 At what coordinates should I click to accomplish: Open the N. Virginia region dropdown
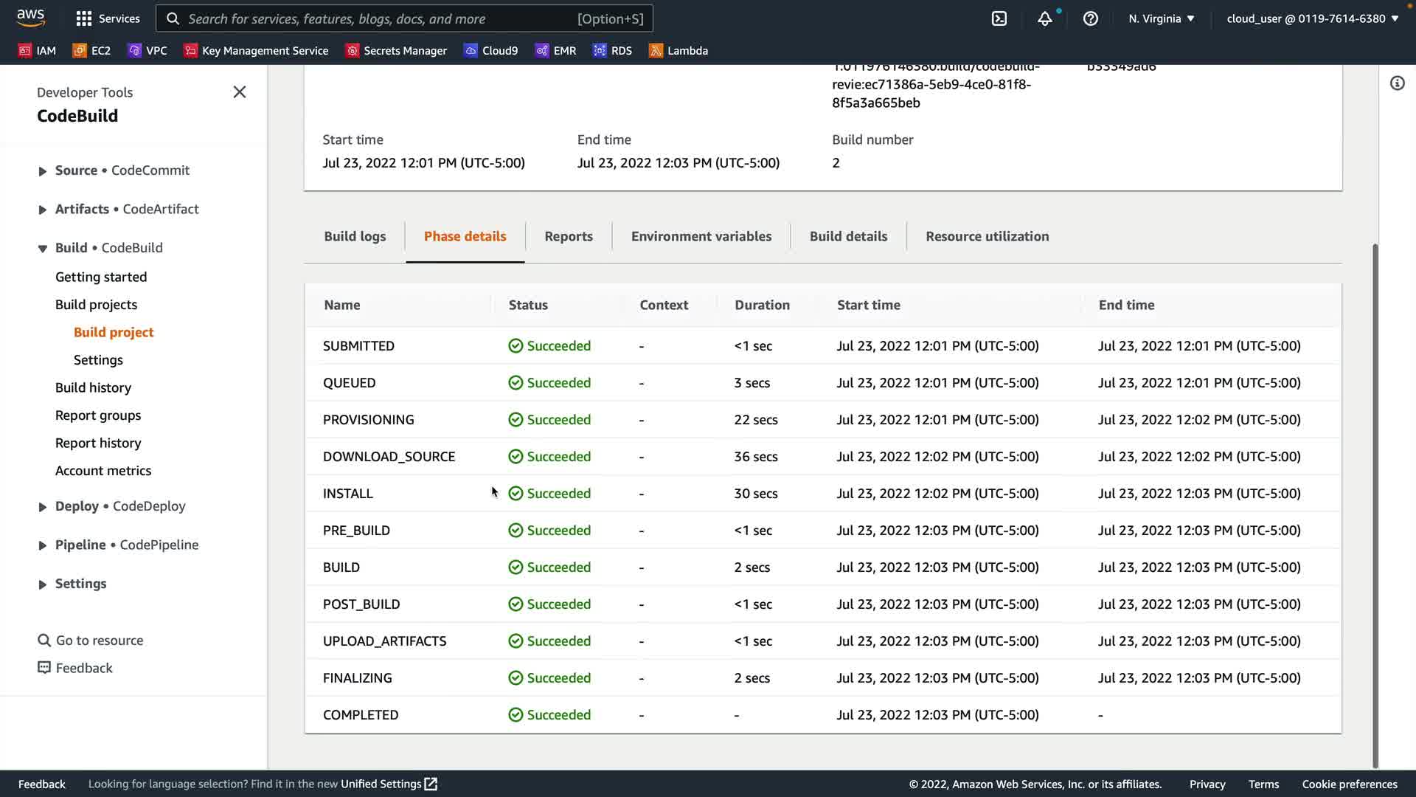coord(1161,18)
